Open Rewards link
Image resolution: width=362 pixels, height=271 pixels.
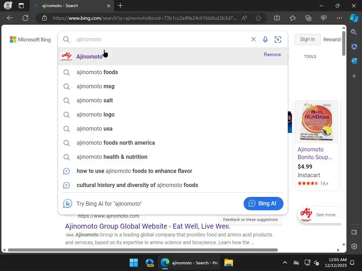click(x=332, y=40)
